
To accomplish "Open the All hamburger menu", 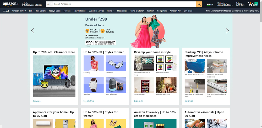I will 6,11.
